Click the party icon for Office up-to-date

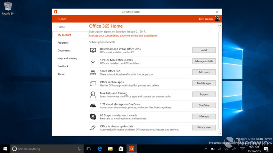coord(93,128)
